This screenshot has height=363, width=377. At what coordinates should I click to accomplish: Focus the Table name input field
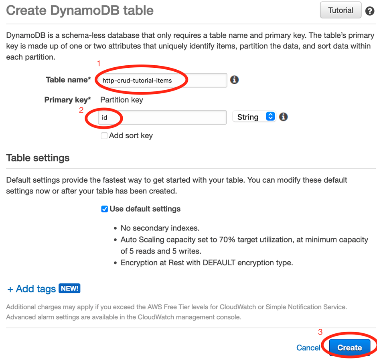[162, 80]
